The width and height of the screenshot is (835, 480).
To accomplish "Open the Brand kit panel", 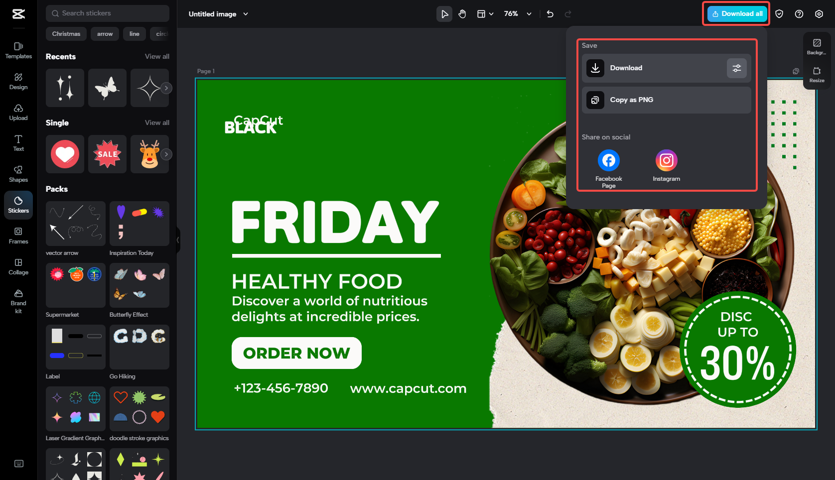I will (x=18, y=301).
